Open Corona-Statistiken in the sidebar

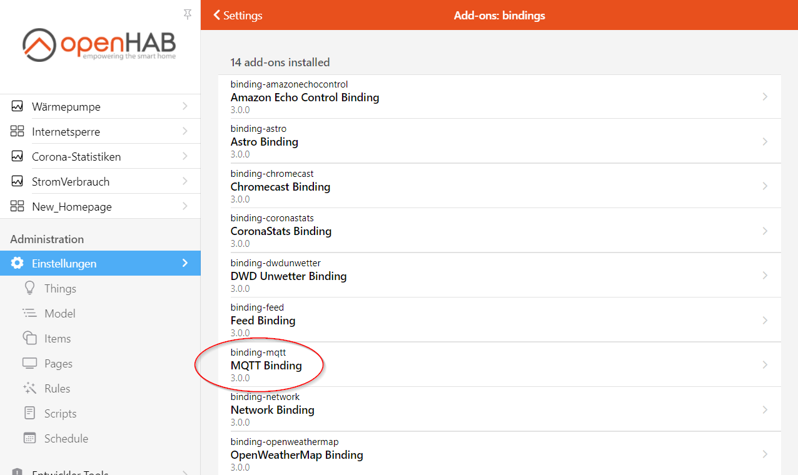[x=76, y=157]
